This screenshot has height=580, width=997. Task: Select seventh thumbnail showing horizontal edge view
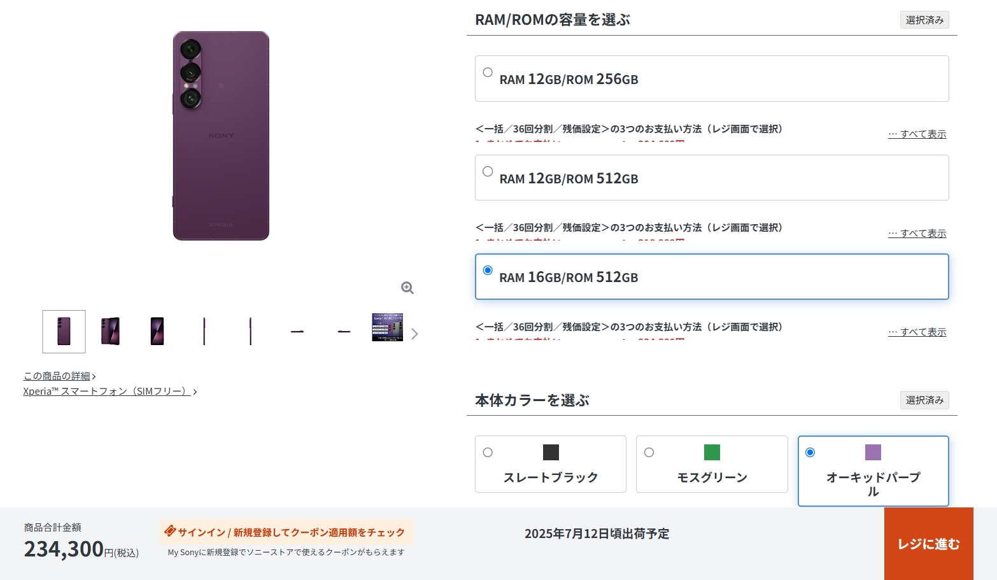(344, 331)
